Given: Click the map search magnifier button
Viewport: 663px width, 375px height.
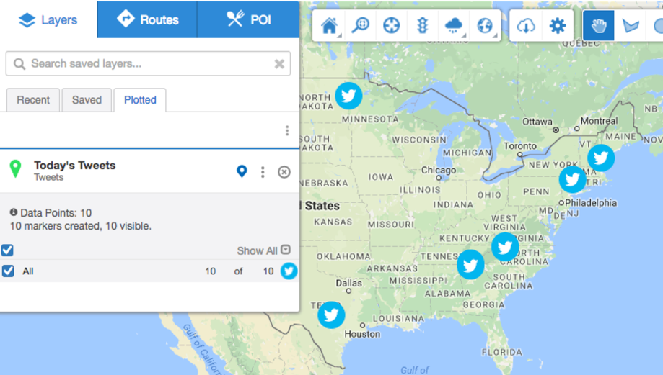Looking at the screenshot, I should (360, 26).
